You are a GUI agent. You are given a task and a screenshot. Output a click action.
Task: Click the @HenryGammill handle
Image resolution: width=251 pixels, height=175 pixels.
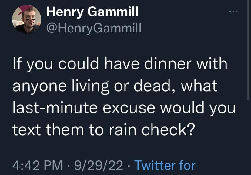[93, 28]
